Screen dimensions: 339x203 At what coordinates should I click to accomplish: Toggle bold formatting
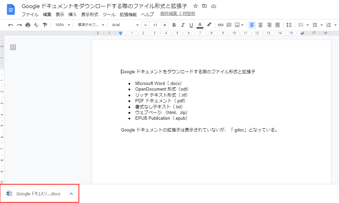[174, 25]
